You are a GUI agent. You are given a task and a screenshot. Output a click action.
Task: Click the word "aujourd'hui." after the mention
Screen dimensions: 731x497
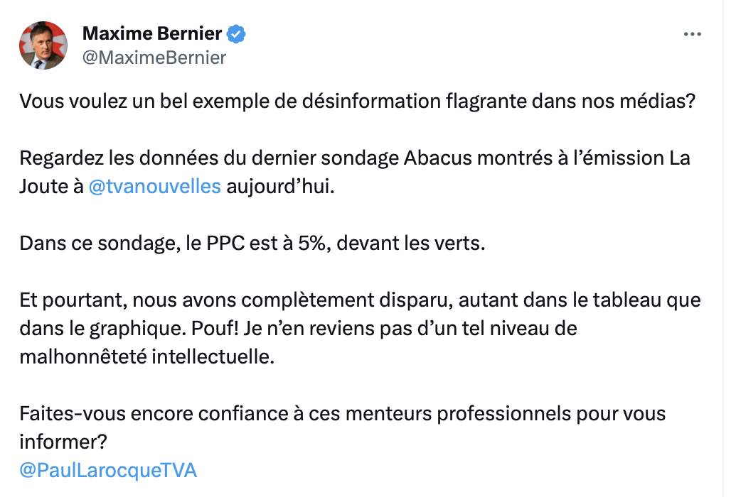point(281,187)
